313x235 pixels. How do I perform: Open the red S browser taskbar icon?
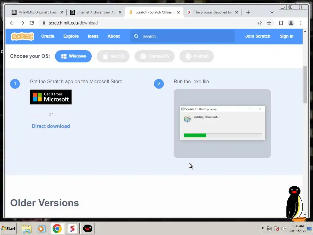(x=72, y=229)
